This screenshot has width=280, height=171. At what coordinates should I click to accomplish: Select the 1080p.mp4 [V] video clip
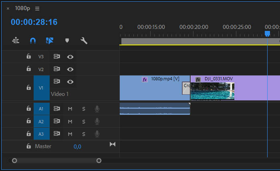155,88
